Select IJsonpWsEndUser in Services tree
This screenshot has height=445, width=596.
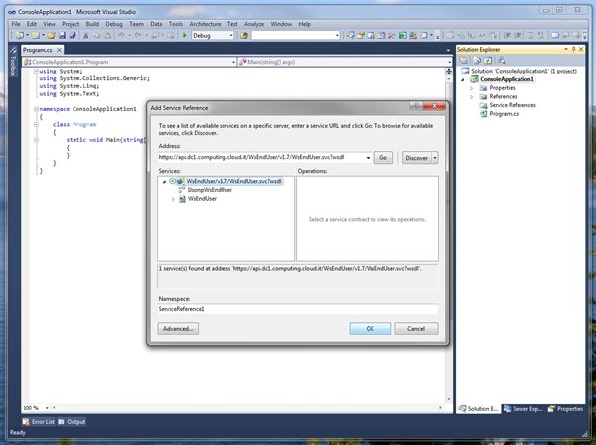(210, 190)
